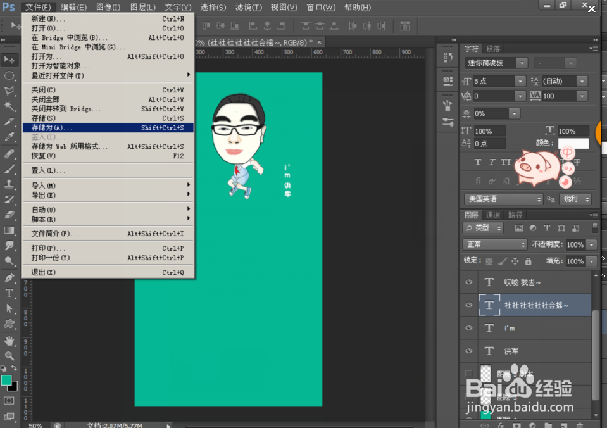The image size is (607, 428).
Task: Select the Hand tool
Action: click(9, 340)
